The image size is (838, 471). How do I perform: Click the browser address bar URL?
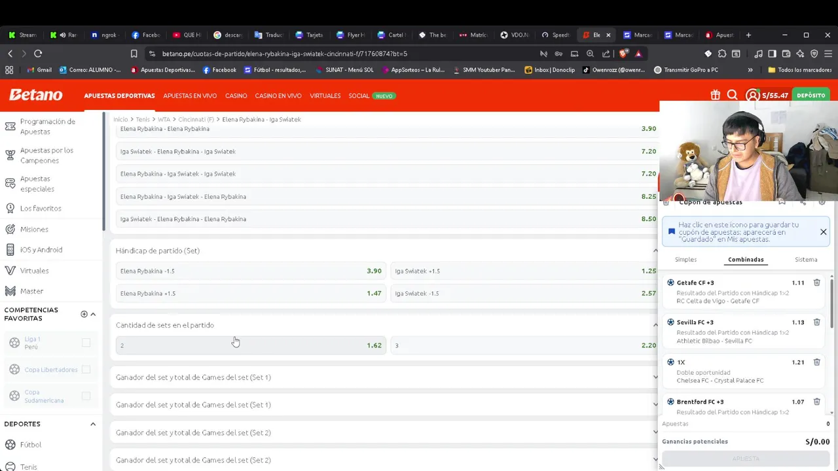click(285, 54)
